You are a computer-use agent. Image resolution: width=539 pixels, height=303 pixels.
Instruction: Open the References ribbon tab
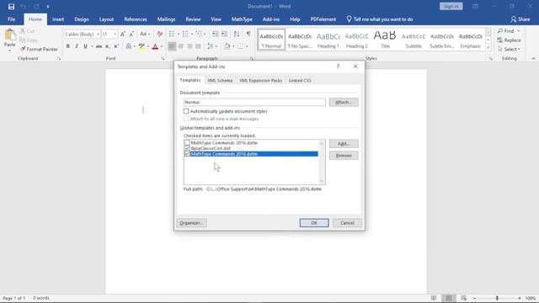[x=136, y=19]
